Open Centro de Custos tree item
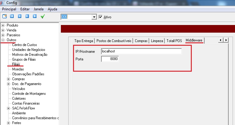This screenshot has width=235, height=125. 24,45
